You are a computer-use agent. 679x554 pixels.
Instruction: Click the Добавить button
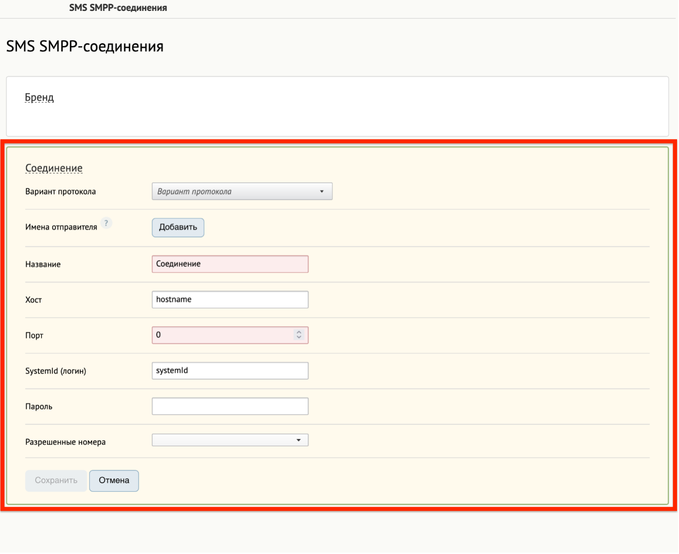tap(178, 227)
